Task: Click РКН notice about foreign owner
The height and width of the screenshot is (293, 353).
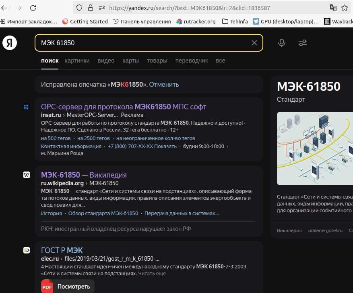Action: (116, 229)
